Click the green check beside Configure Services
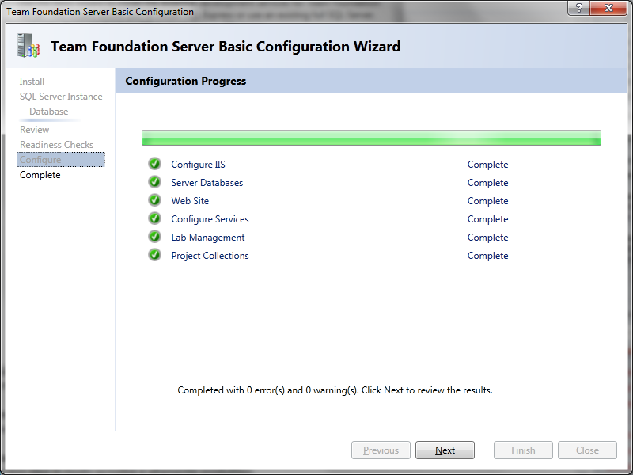 154,218
